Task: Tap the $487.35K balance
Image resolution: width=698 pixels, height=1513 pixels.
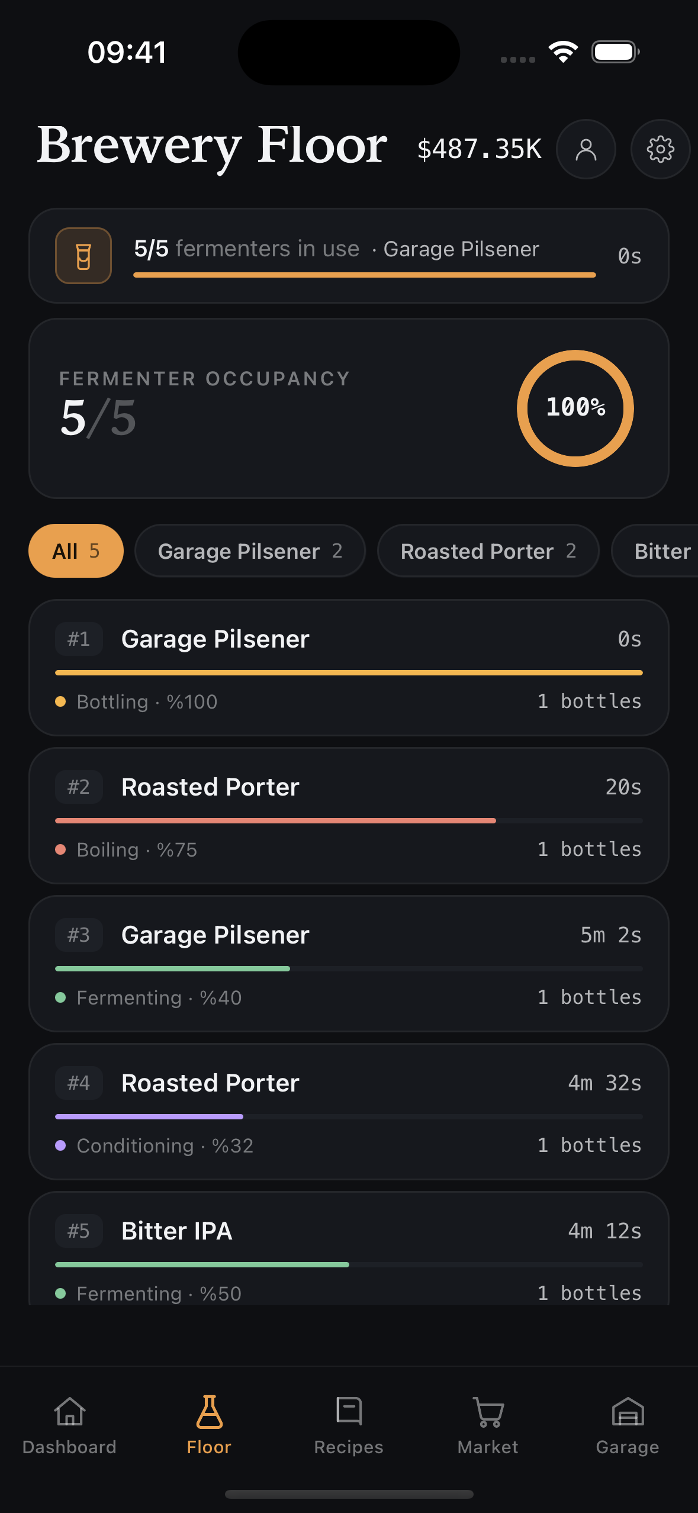Action: pos(480,149)
